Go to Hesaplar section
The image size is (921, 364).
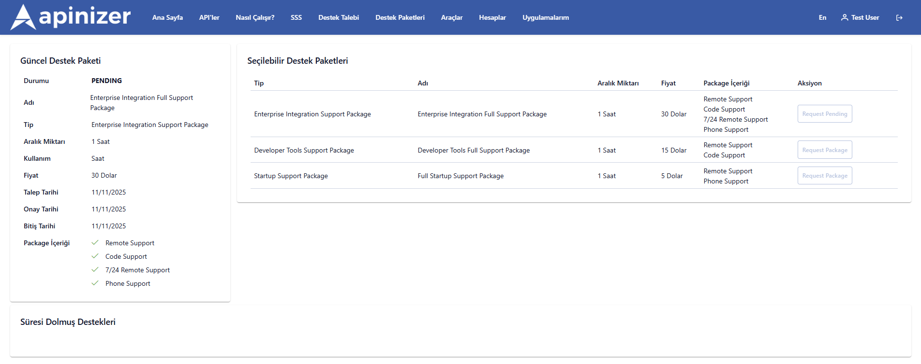pyautogui.click(x=492, y=18)
